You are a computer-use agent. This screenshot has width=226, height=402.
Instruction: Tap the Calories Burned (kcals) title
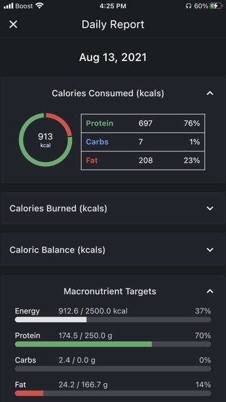coord(58,209)
